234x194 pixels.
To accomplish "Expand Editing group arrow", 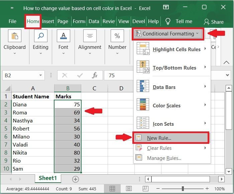I will point(41,53).
